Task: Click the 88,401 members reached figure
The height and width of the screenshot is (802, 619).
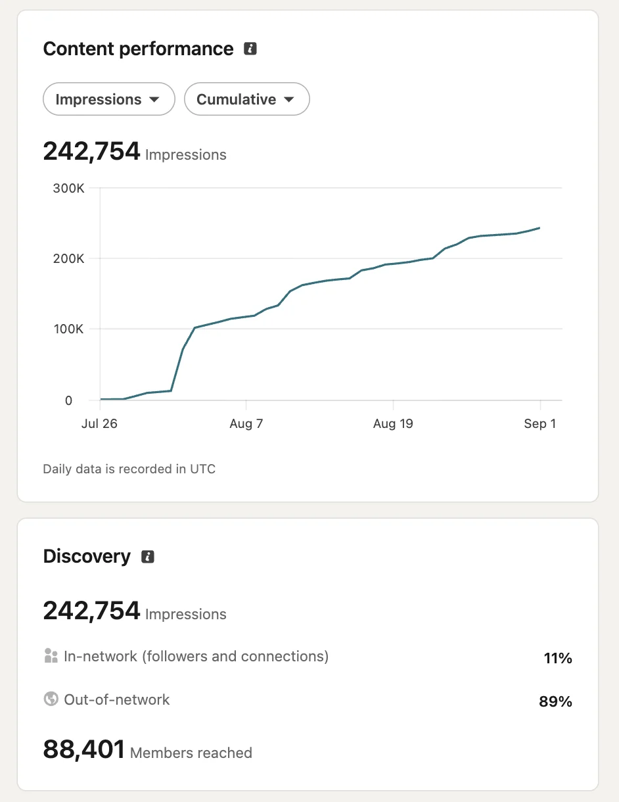Action: click(84, 749)
